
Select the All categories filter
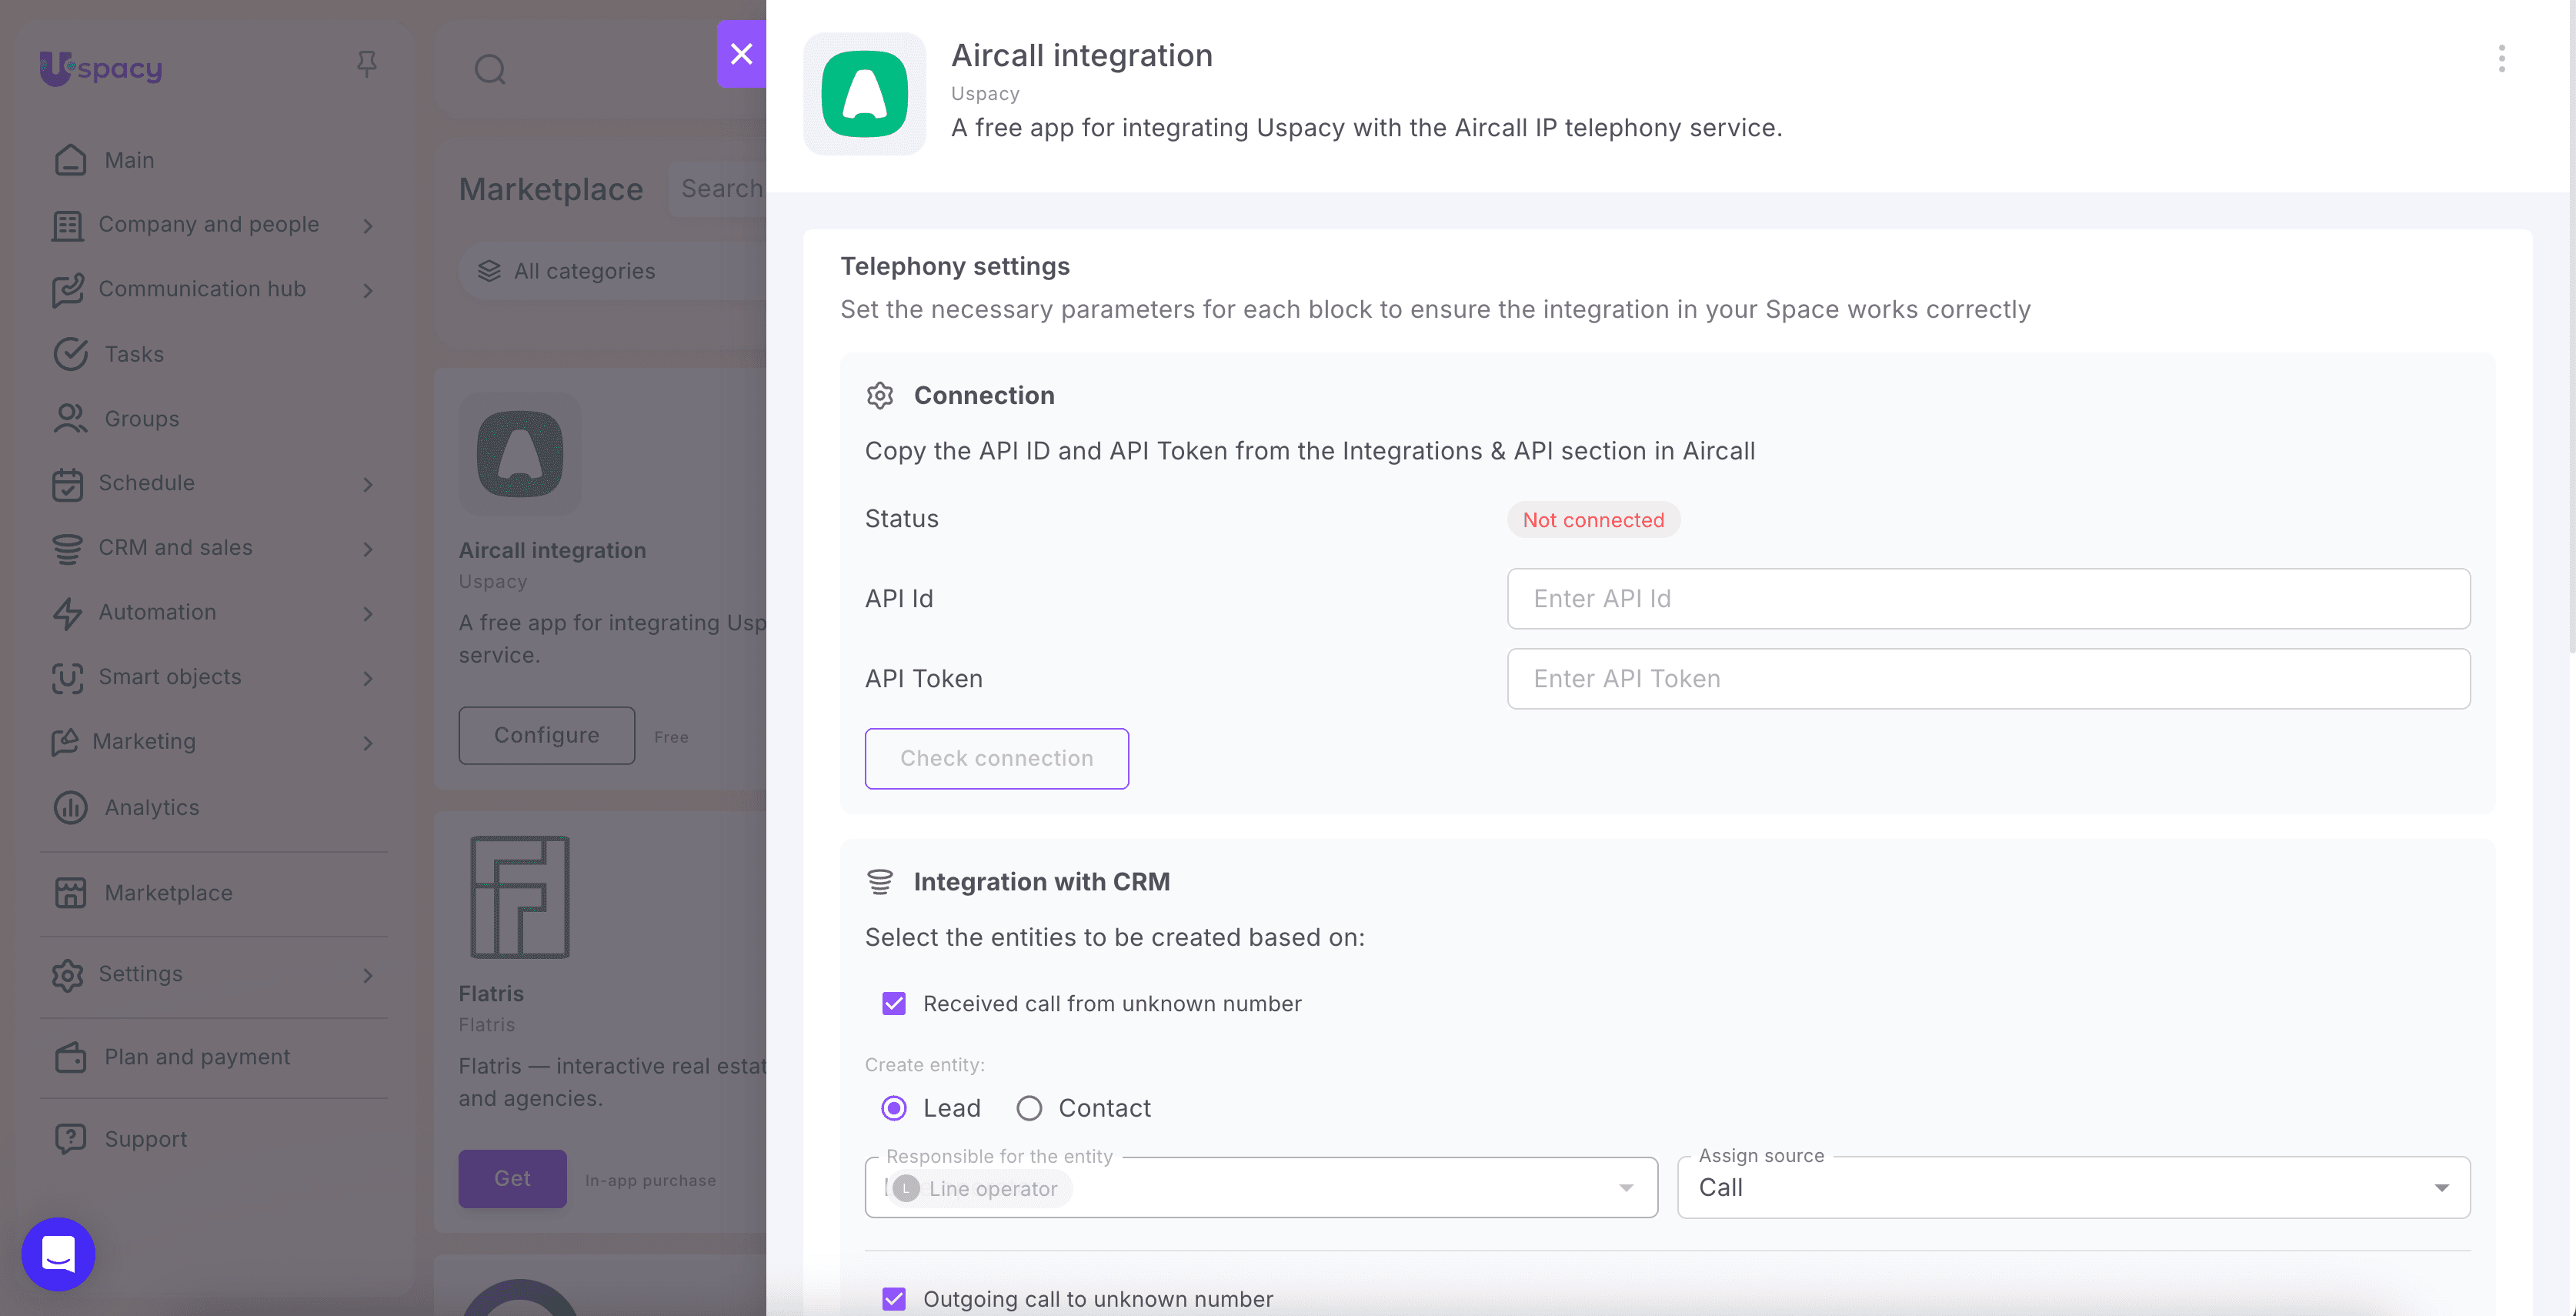pyautogui.click(x=612, y=271)
